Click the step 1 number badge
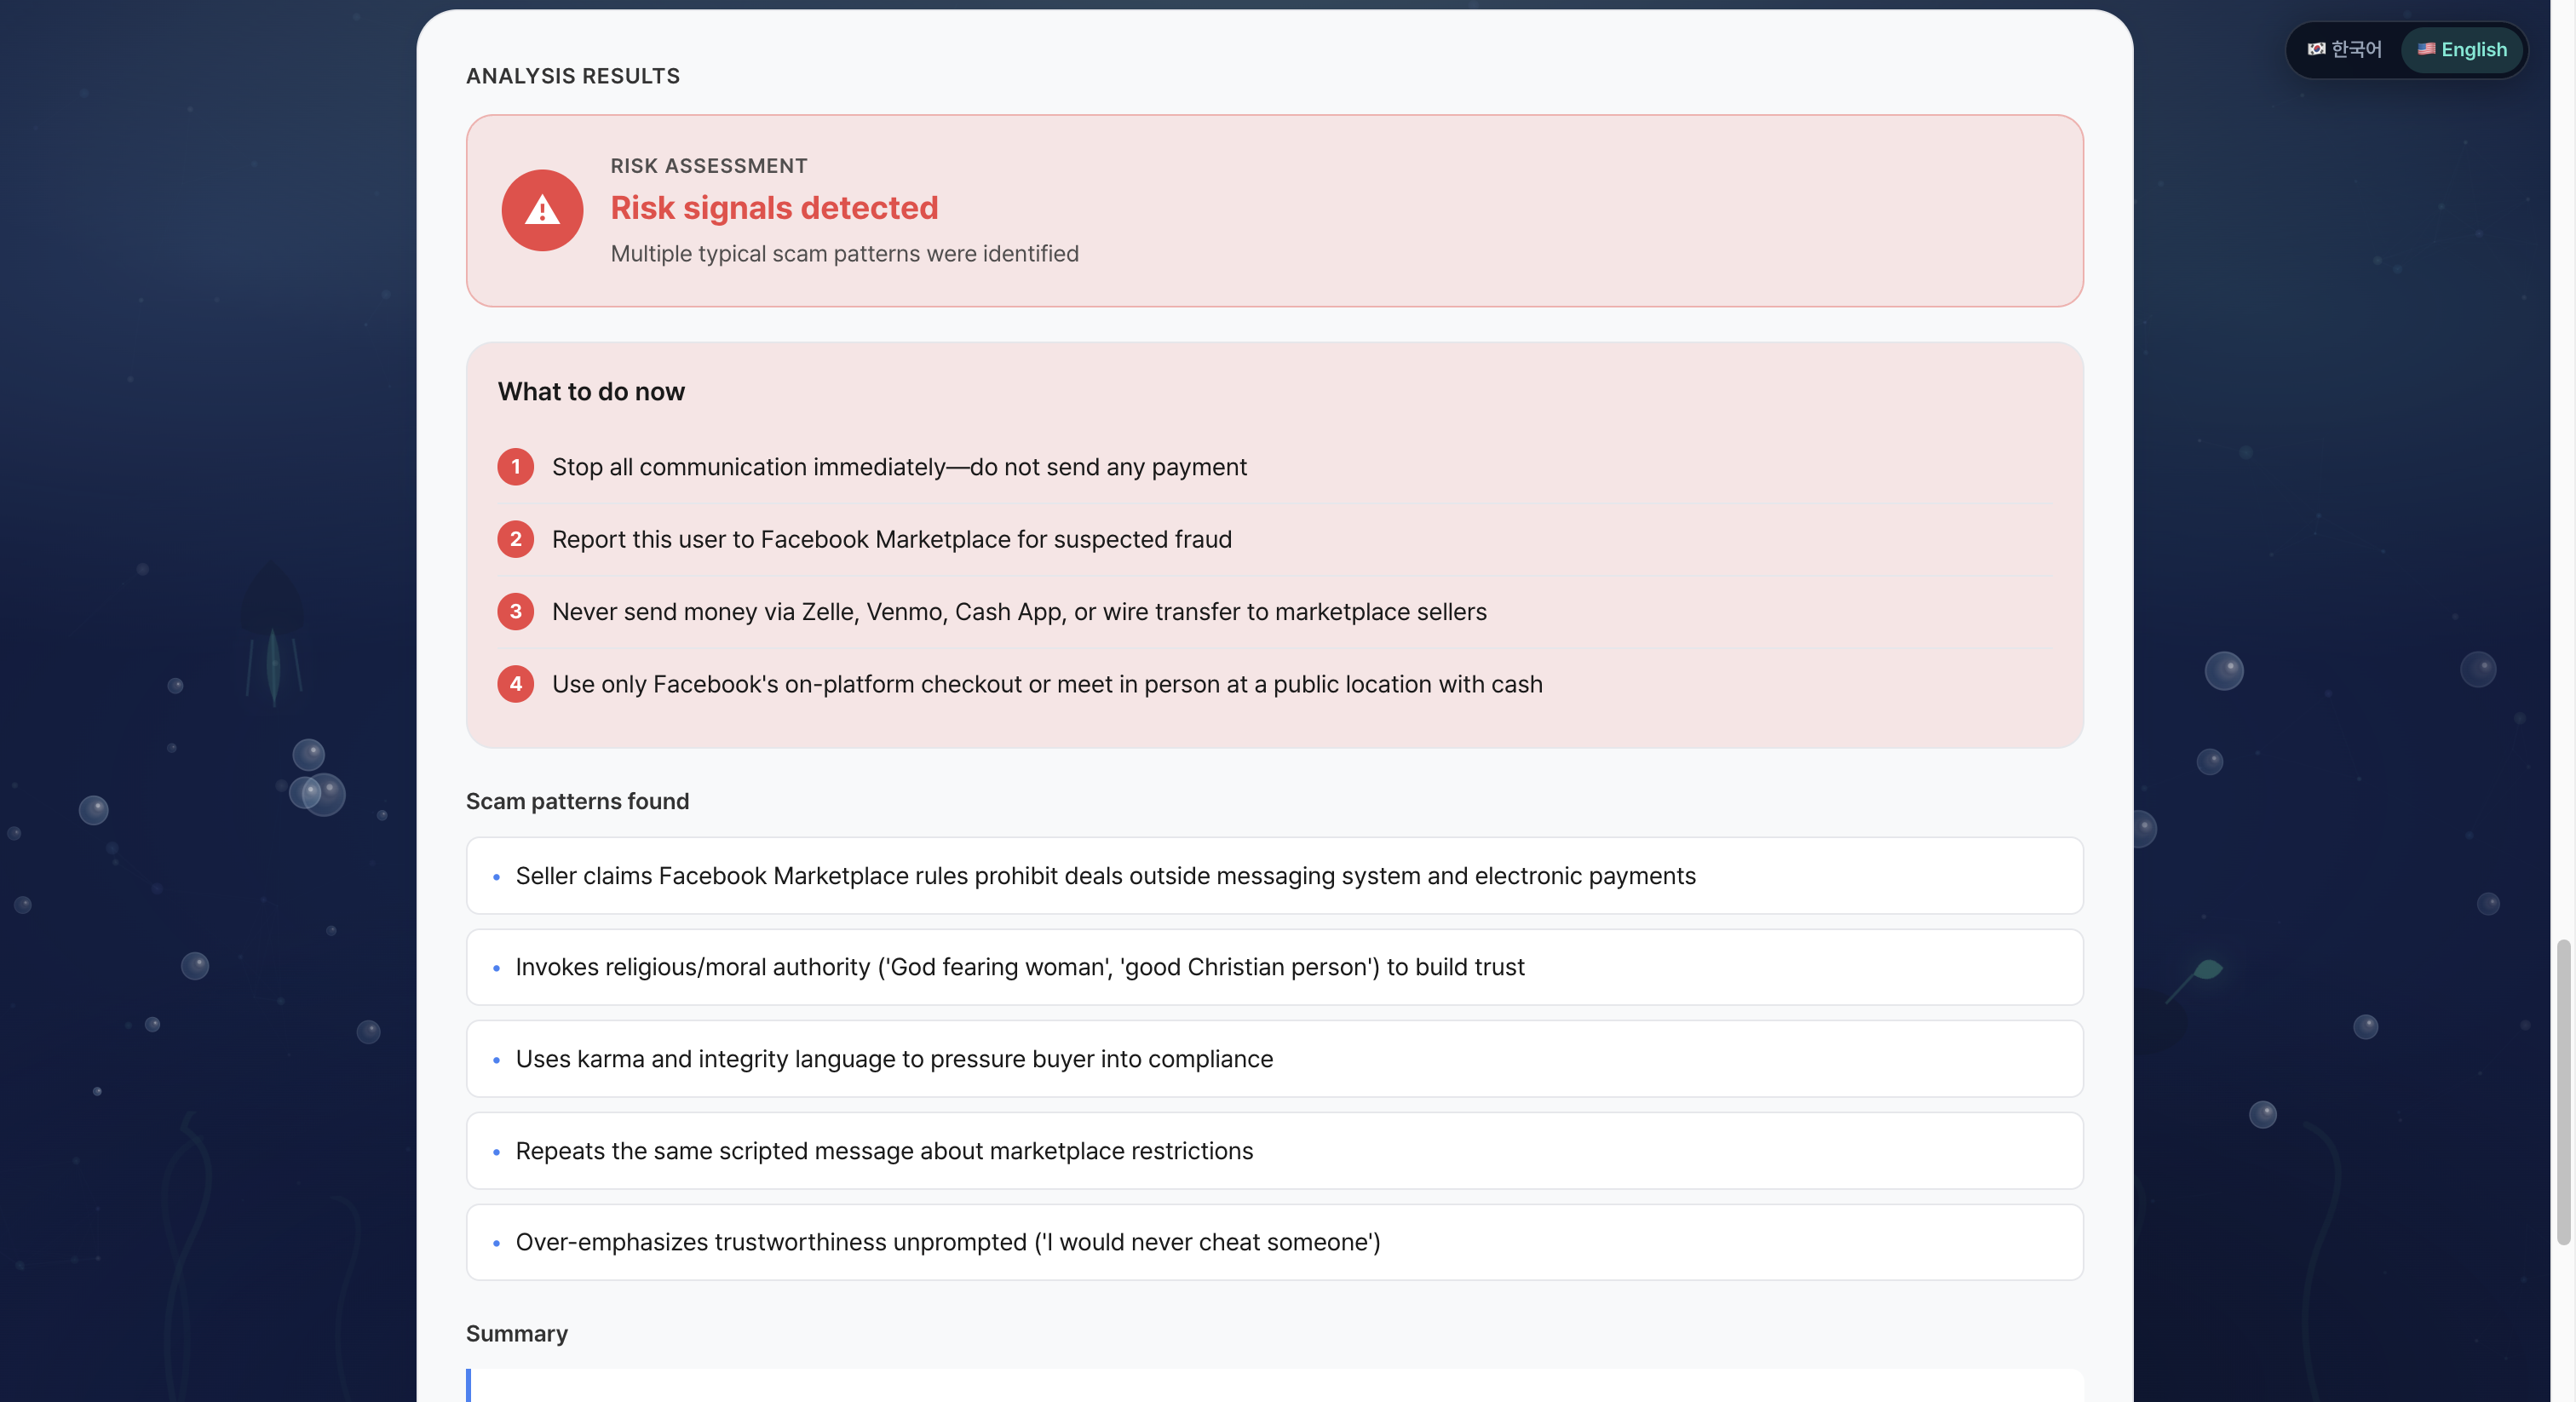2576x1402 pixels. (x=515, y=467)
